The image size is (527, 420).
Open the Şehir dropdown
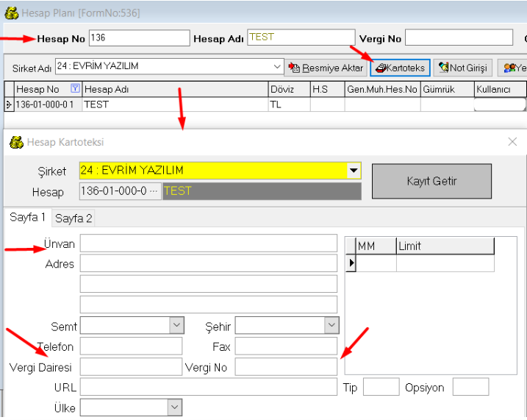pyautogui.click(x=330, y=325)
